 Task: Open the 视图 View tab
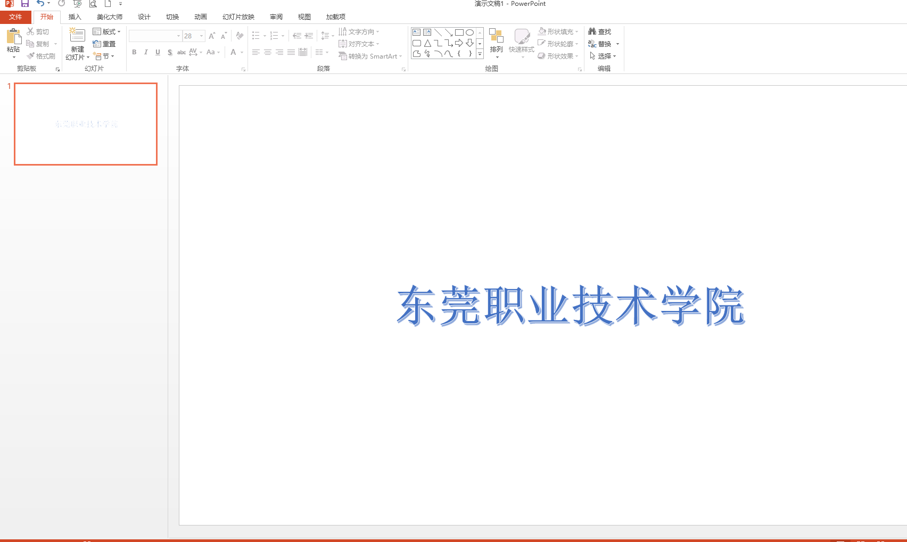coord(304,17)
